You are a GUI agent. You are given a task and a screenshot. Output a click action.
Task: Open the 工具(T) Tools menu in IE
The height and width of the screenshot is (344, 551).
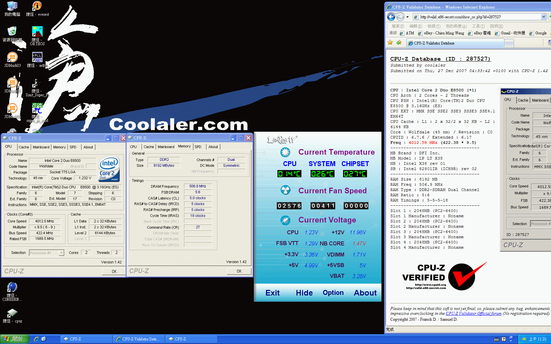478,26
